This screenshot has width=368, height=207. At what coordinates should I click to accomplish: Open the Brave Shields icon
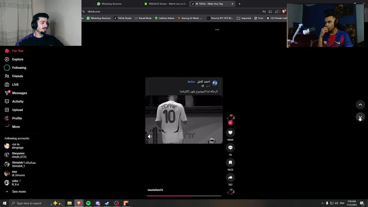coord(284,11)
